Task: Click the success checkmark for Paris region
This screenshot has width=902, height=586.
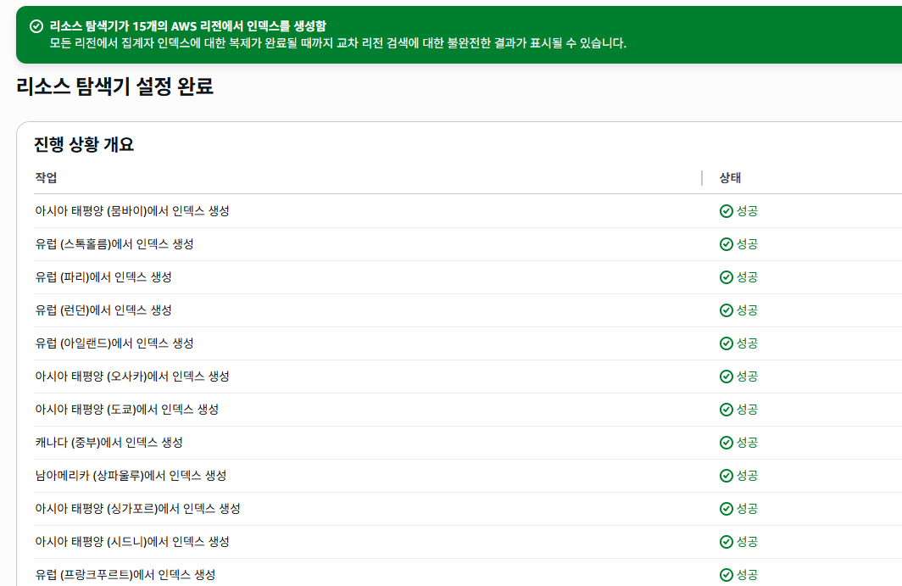Action: coord(727,276)
